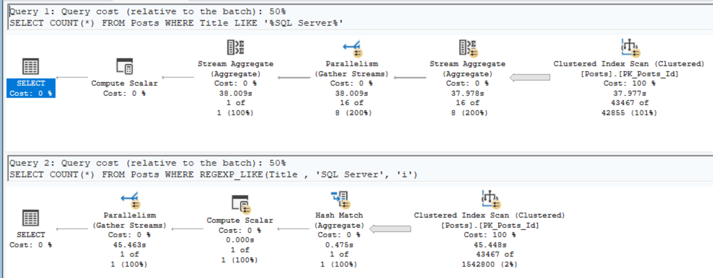The height and width of the screenshot is (278, 713).
Task: Select the highlighted SELECT operator in Query 1
Action: [31, 88]
